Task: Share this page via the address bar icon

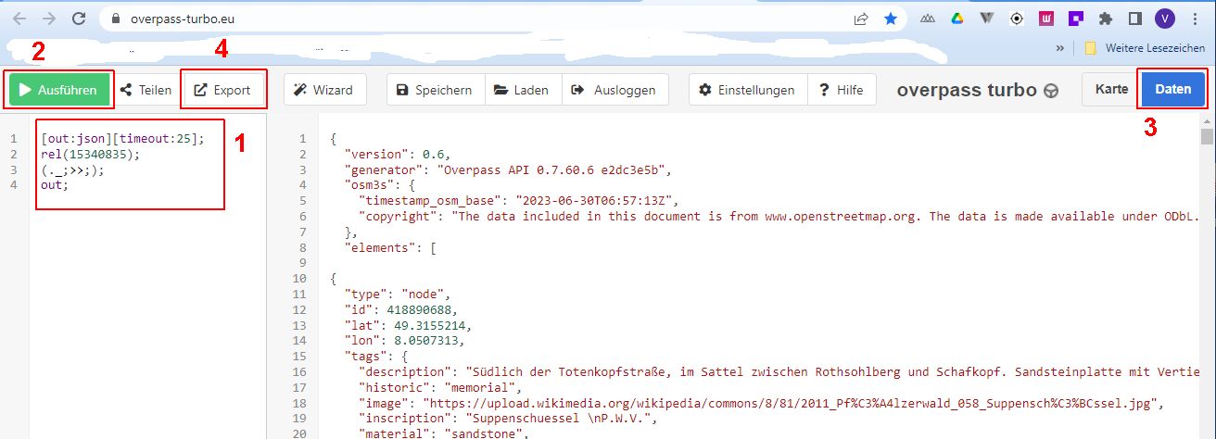Action: [861, 19]
